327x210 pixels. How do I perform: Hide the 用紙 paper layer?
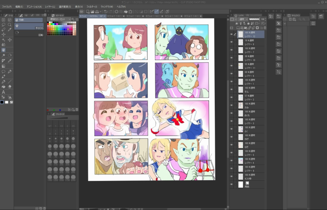point(231,185)
